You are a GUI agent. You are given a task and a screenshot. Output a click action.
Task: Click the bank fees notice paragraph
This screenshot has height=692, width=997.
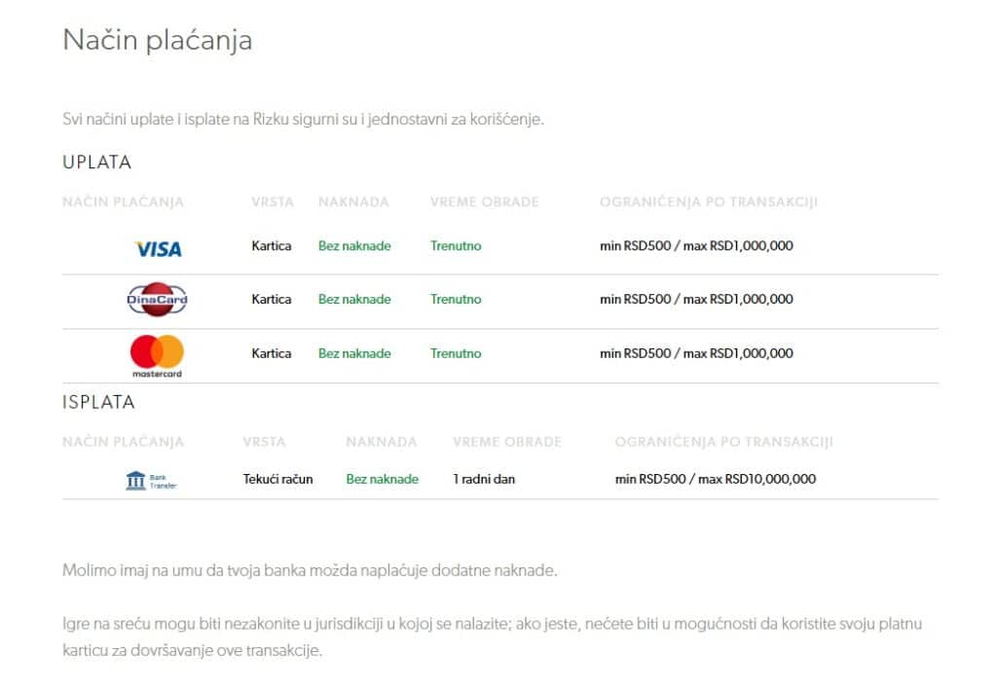(310, 570)
